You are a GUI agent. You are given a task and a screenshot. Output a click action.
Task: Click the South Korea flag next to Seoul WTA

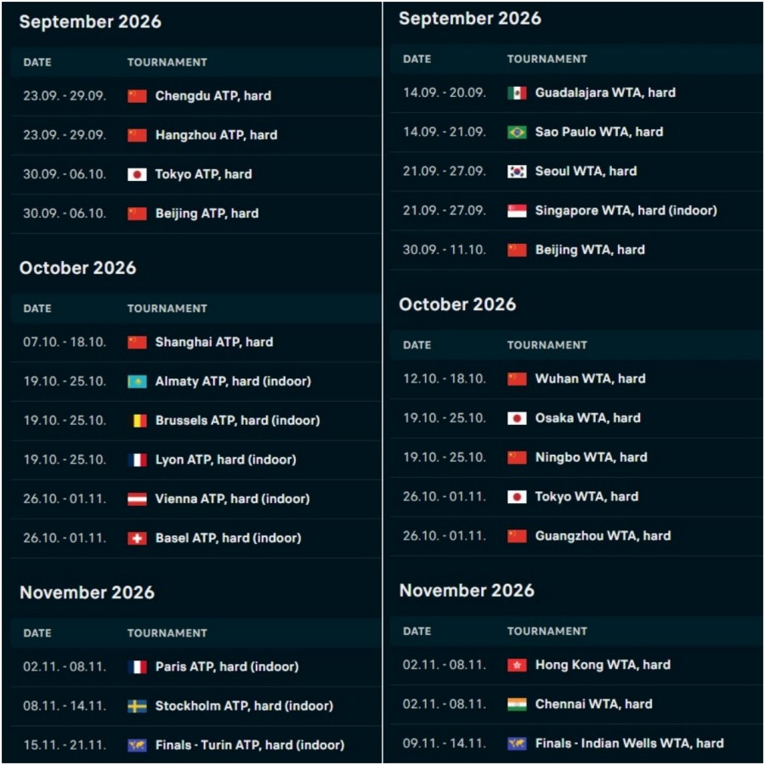pyautogui.click(x=517, y=171)
